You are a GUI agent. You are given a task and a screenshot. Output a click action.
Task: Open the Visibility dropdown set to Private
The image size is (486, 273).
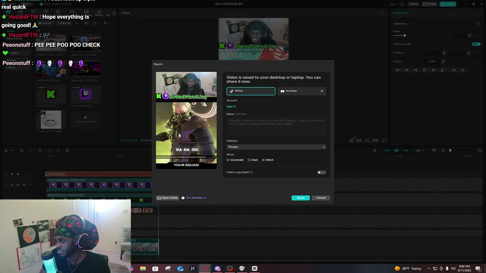276,147
